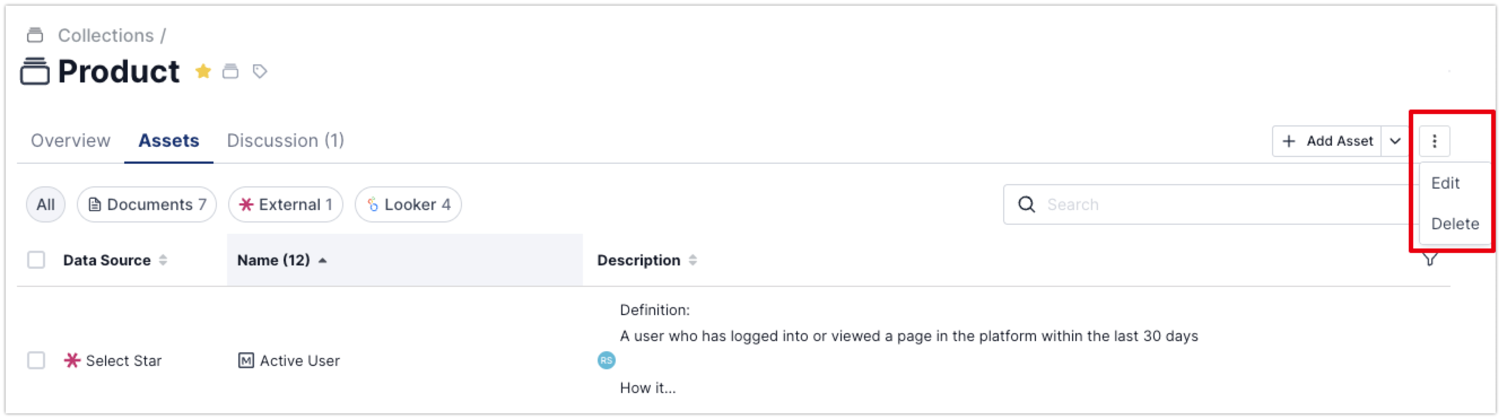The image size is (1507, 419).
Task: Click the magnifier search icon
Action: pyautogui.click(x=1026, y=204)
